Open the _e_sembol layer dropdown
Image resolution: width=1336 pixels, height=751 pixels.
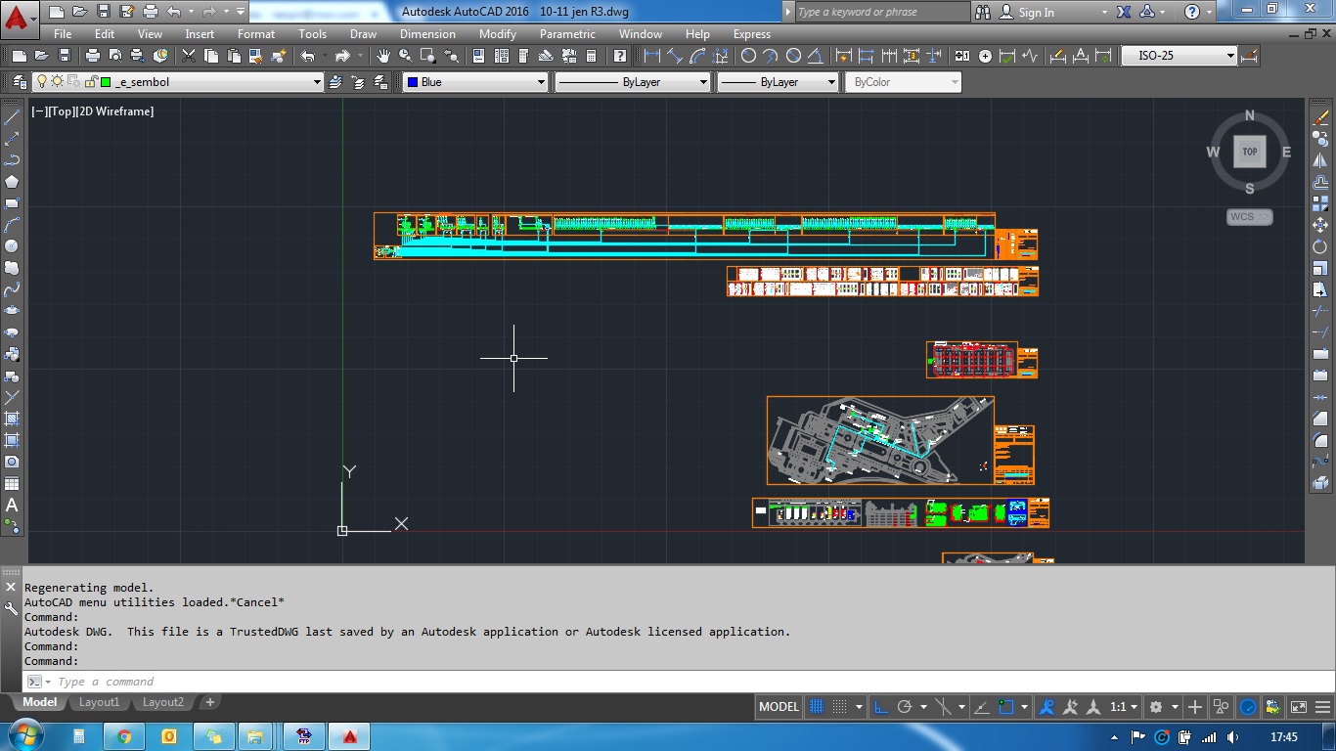point(316,82)
